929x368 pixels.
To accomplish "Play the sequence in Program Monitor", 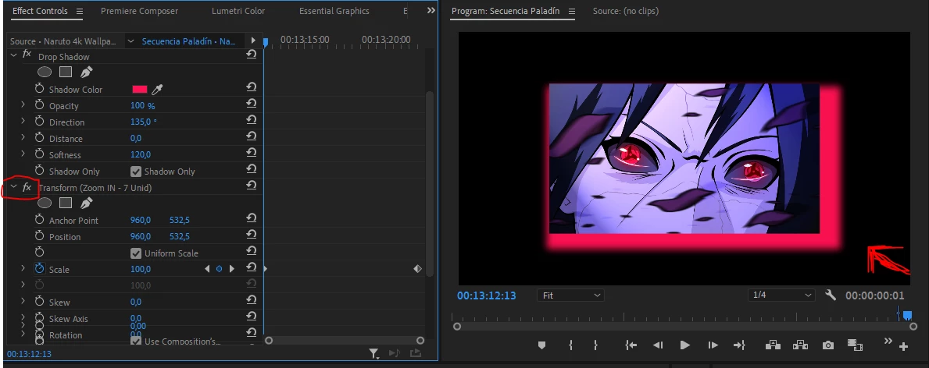I will (685, 345).
